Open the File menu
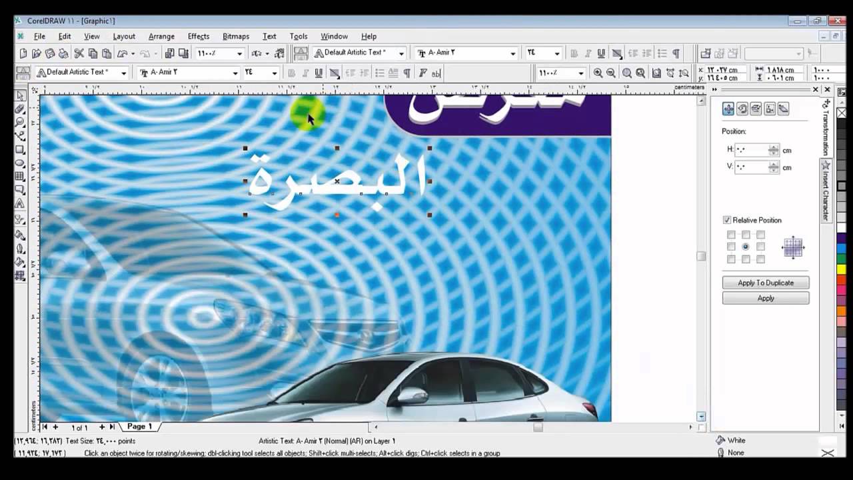Viewport: 853px width, 480px height. tap(39, 36)
